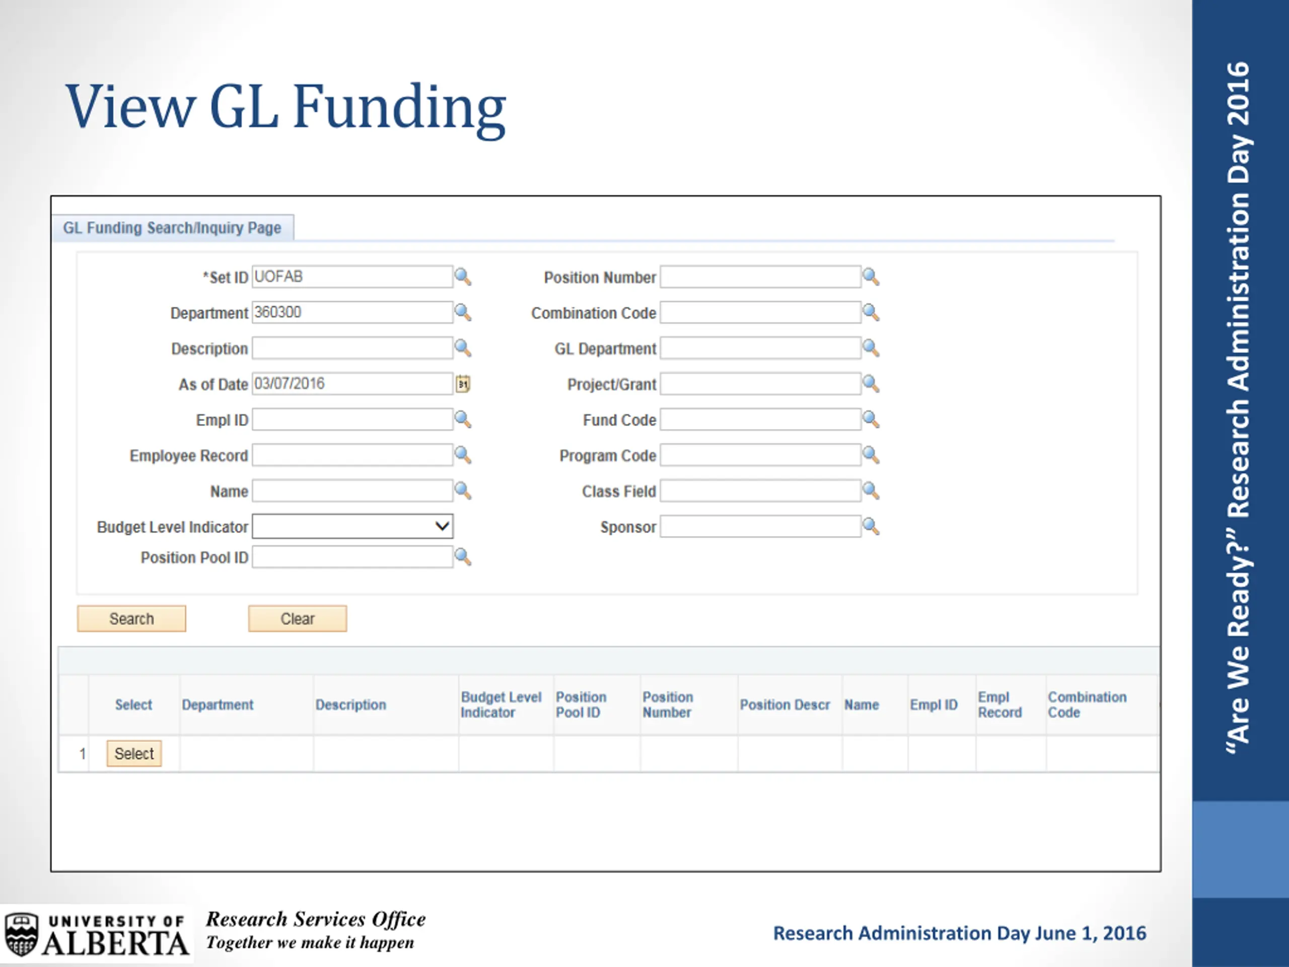Screen dimensions: 1289x967
Task: Sort by Position Pool ID column header
Action: tap(581, 705)
